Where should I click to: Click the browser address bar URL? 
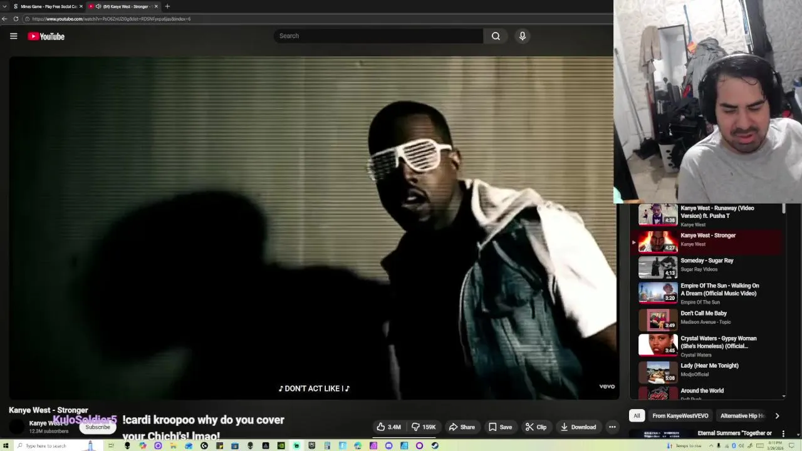(112, 19)
